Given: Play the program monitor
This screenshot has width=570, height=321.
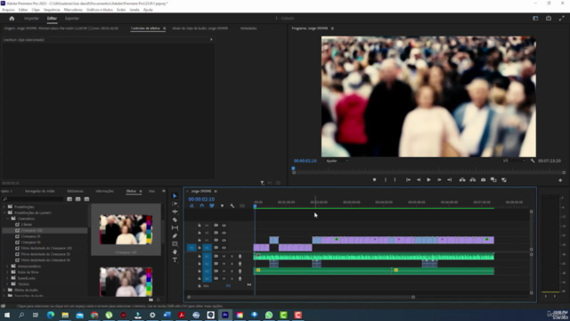Looking at the screenshot, I should coord(428,180).
